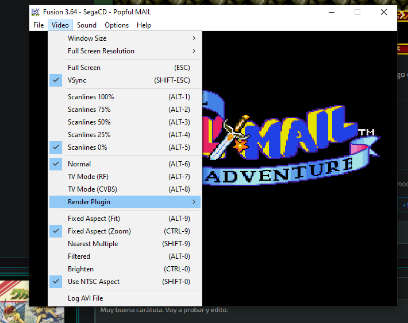Enable the Filtered option
This screenshot has width=408, height=323.
click(x=125, y=256)
